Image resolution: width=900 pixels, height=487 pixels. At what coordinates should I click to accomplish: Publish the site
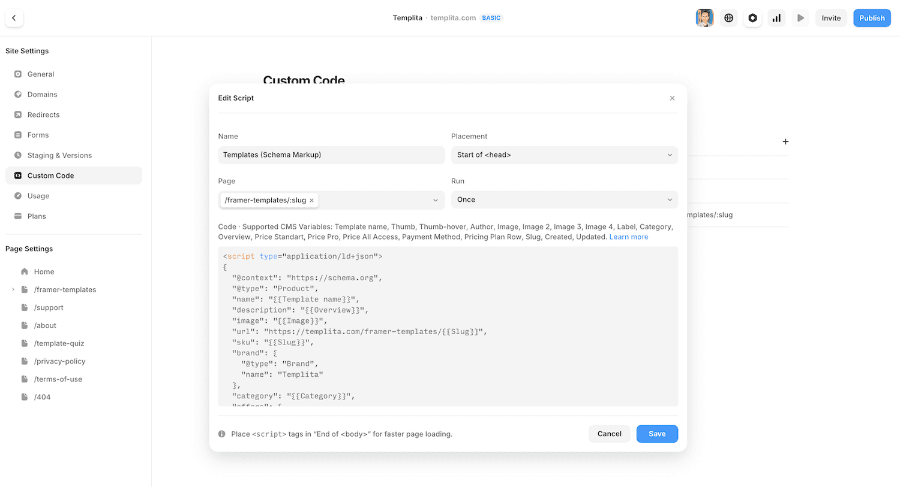[872, 17]
